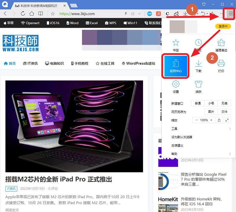Open the en language translation tool icon
236x212 pixels.
coord(176,14)
